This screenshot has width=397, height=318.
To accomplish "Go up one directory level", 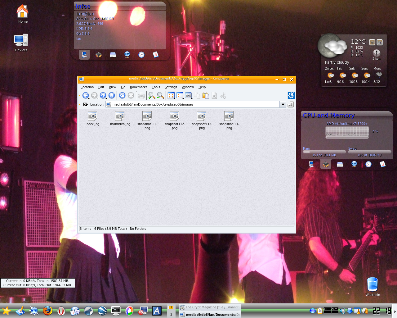I will point(103,96).
